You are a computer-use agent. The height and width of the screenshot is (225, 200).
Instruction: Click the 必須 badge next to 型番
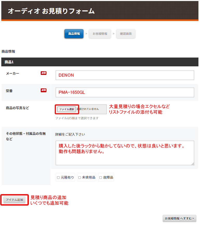(43, 90)
